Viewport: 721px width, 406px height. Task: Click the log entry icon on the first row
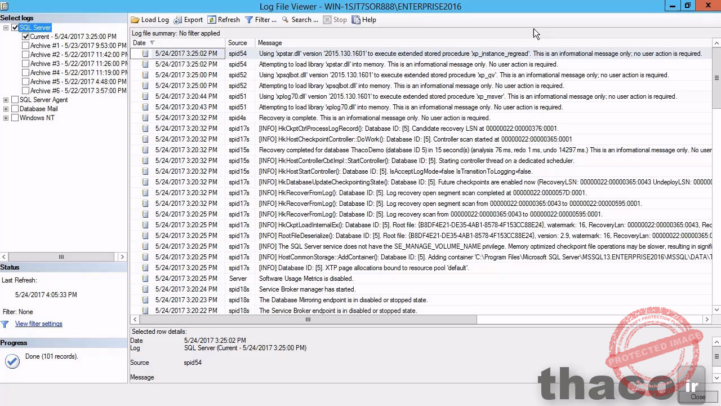tap(145, 53)
